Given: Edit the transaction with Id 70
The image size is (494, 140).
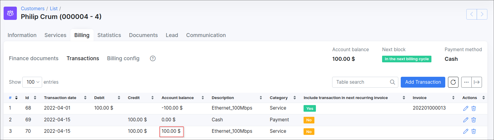Looking at the screenshot, I should coord(465,131).
